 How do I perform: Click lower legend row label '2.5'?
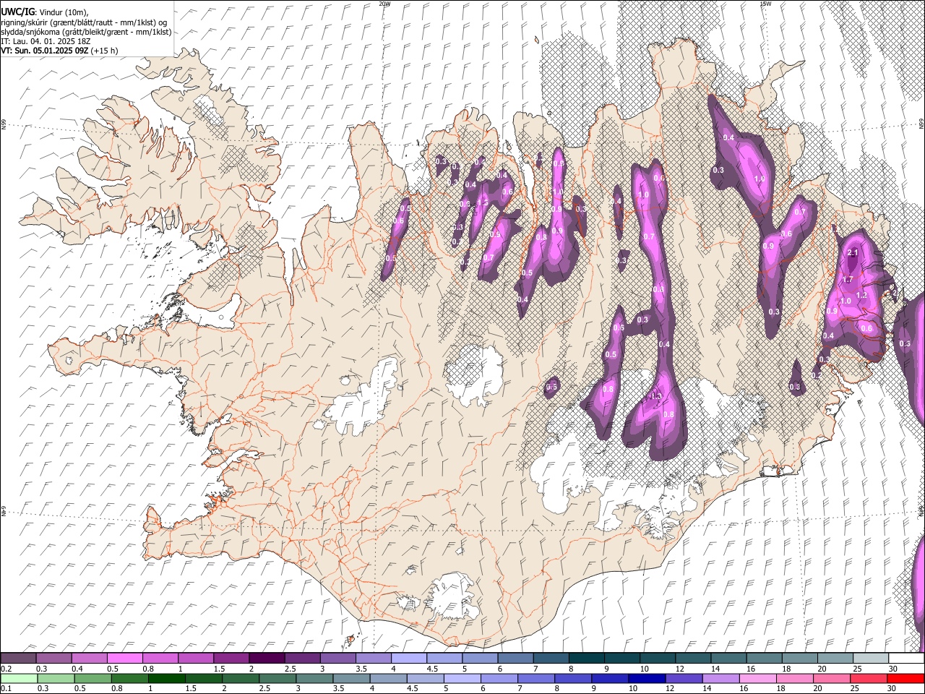click(263, 689)
